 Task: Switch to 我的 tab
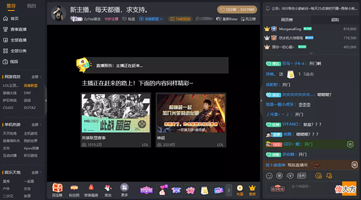click(31, 6)
